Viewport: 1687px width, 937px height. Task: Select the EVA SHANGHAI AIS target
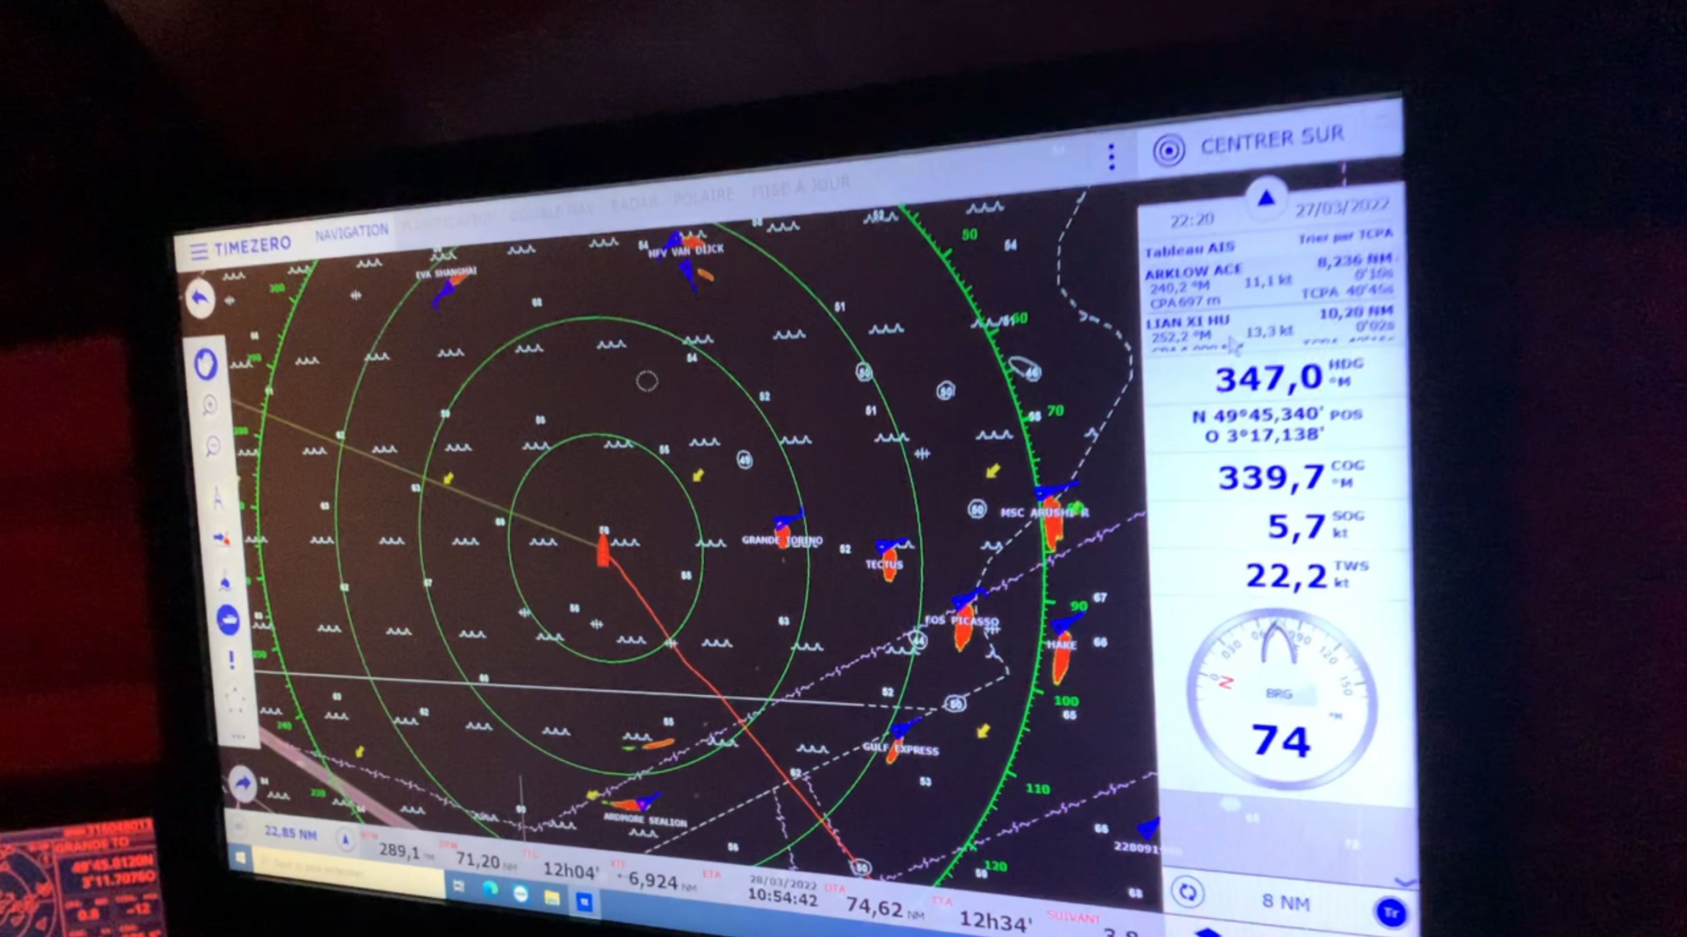[x=448, y=285]
